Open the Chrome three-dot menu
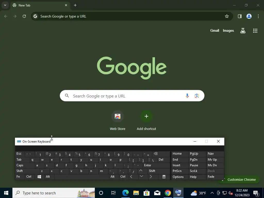 pos(258,16)
